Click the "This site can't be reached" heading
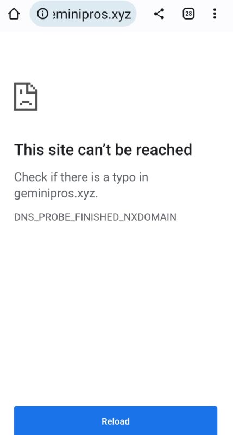Viewport: 233px width, 435px height. coord(103,150)
